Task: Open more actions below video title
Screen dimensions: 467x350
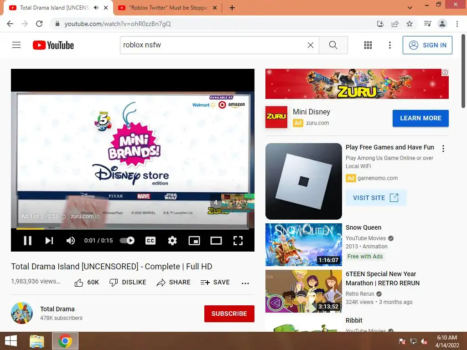Action: (x=245, y=283)
